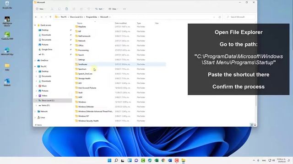
Task: Select the Search folder
Action: tap(81, 55)
